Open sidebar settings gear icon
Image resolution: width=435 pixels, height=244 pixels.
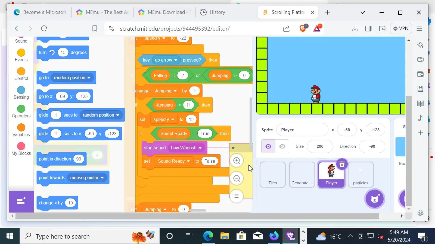[x=420, y=213]
